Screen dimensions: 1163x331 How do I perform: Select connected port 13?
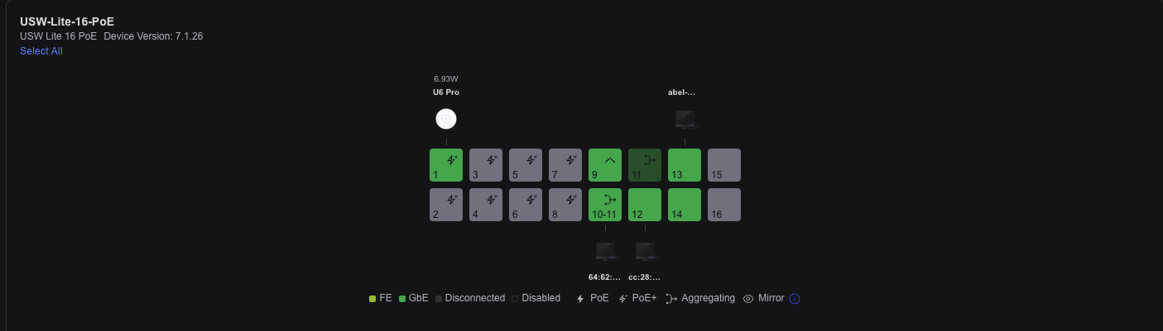click(685, 165)
